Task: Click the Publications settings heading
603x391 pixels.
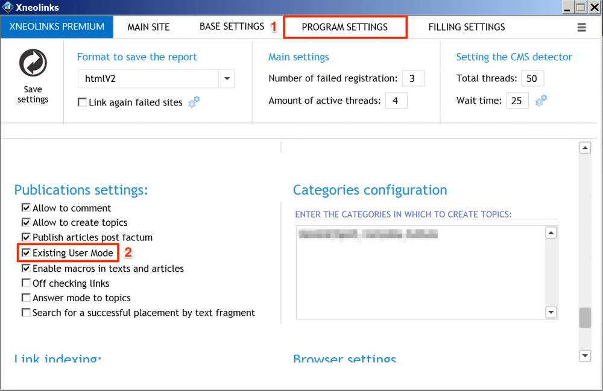Action: [x=81, y=190]
